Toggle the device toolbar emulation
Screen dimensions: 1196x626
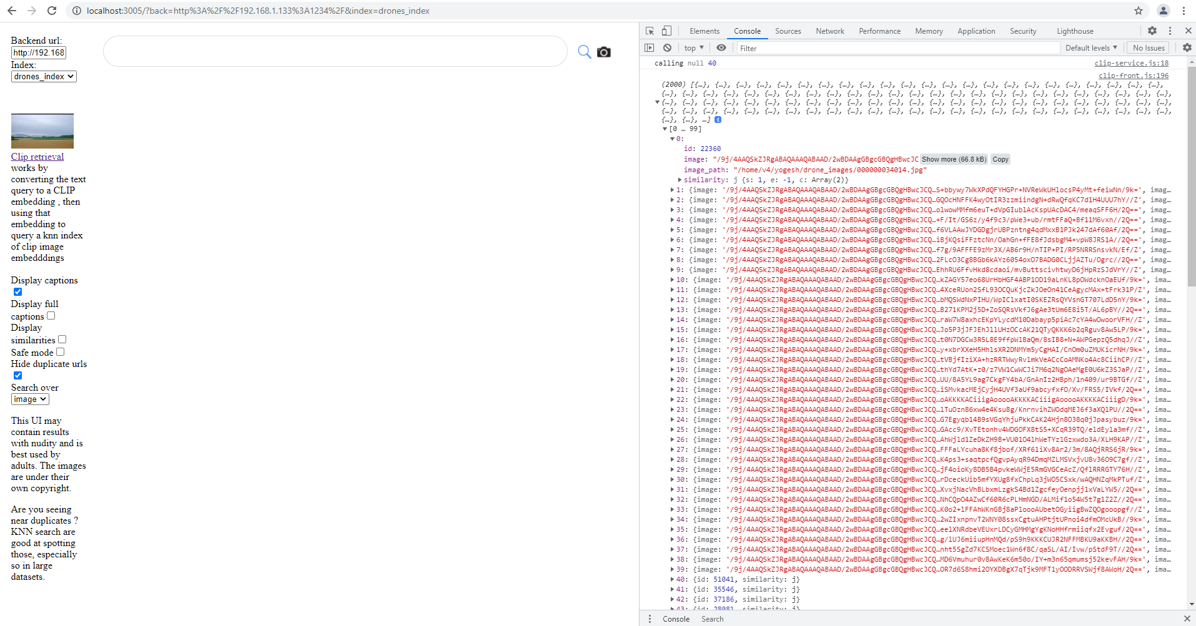pos(666,31)
